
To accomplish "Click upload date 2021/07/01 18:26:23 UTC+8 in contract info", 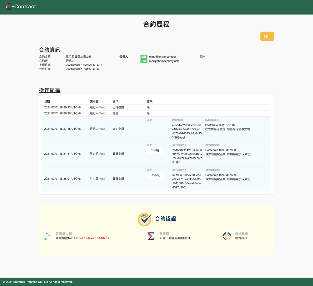I will pyautogui.click(x=84, y=65).
